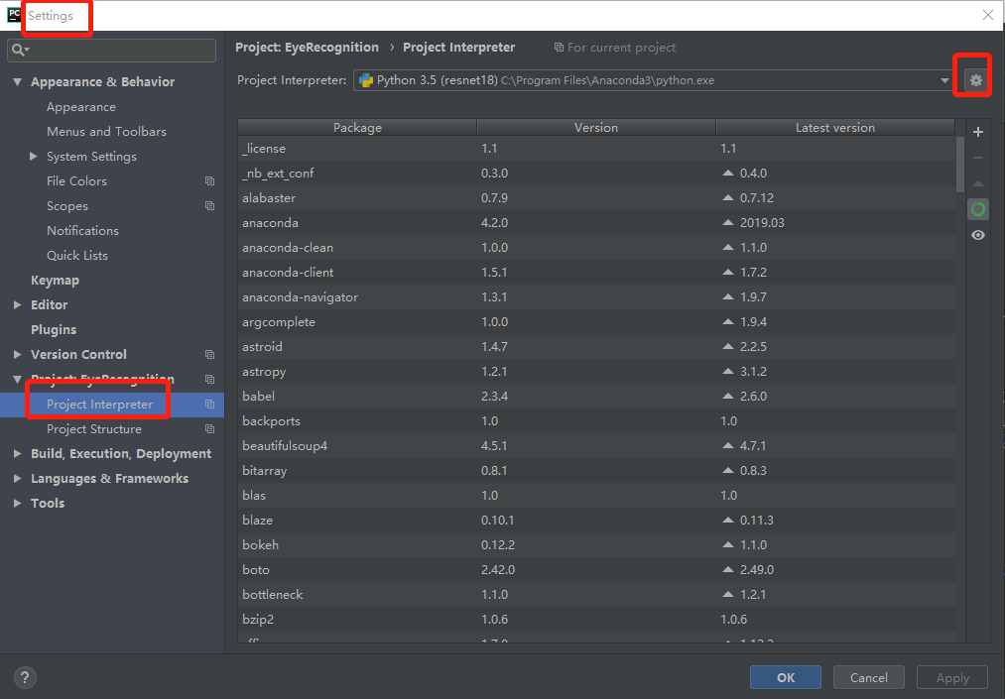Select the bitarray package row
Viewport: 1005px width, 699px height.
tap(596, 470)
